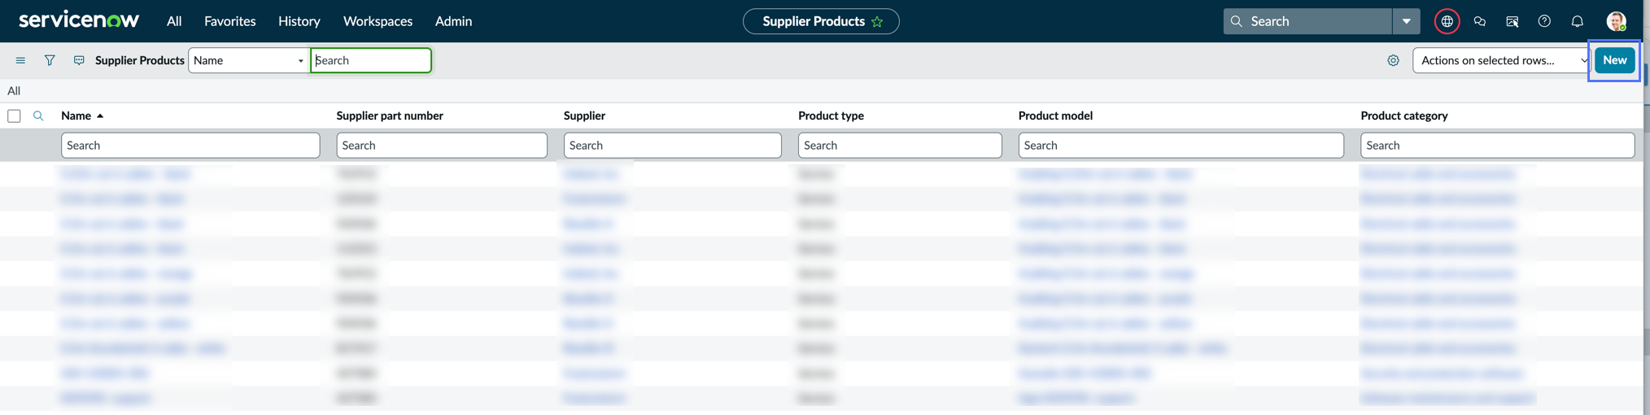This screenshot has width=1650, height=415.
Task: Open the globe scope picker icon
Action: [x=1447, y=21]
